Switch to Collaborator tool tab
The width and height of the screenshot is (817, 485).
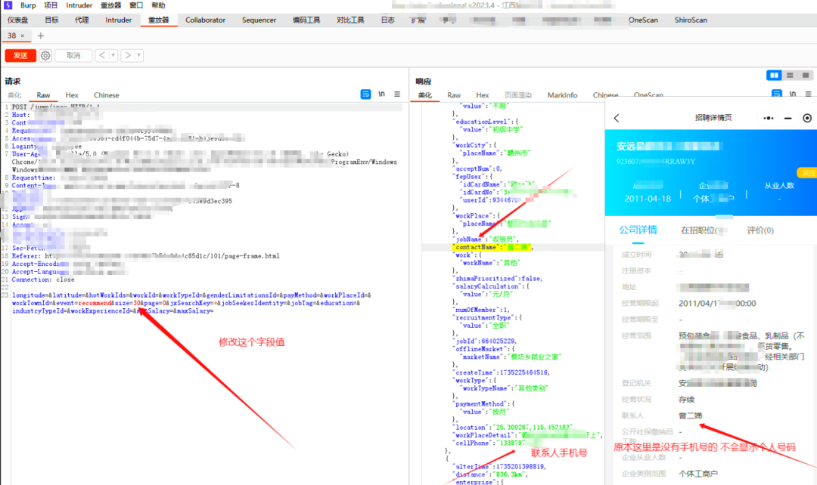click(205, 20)
